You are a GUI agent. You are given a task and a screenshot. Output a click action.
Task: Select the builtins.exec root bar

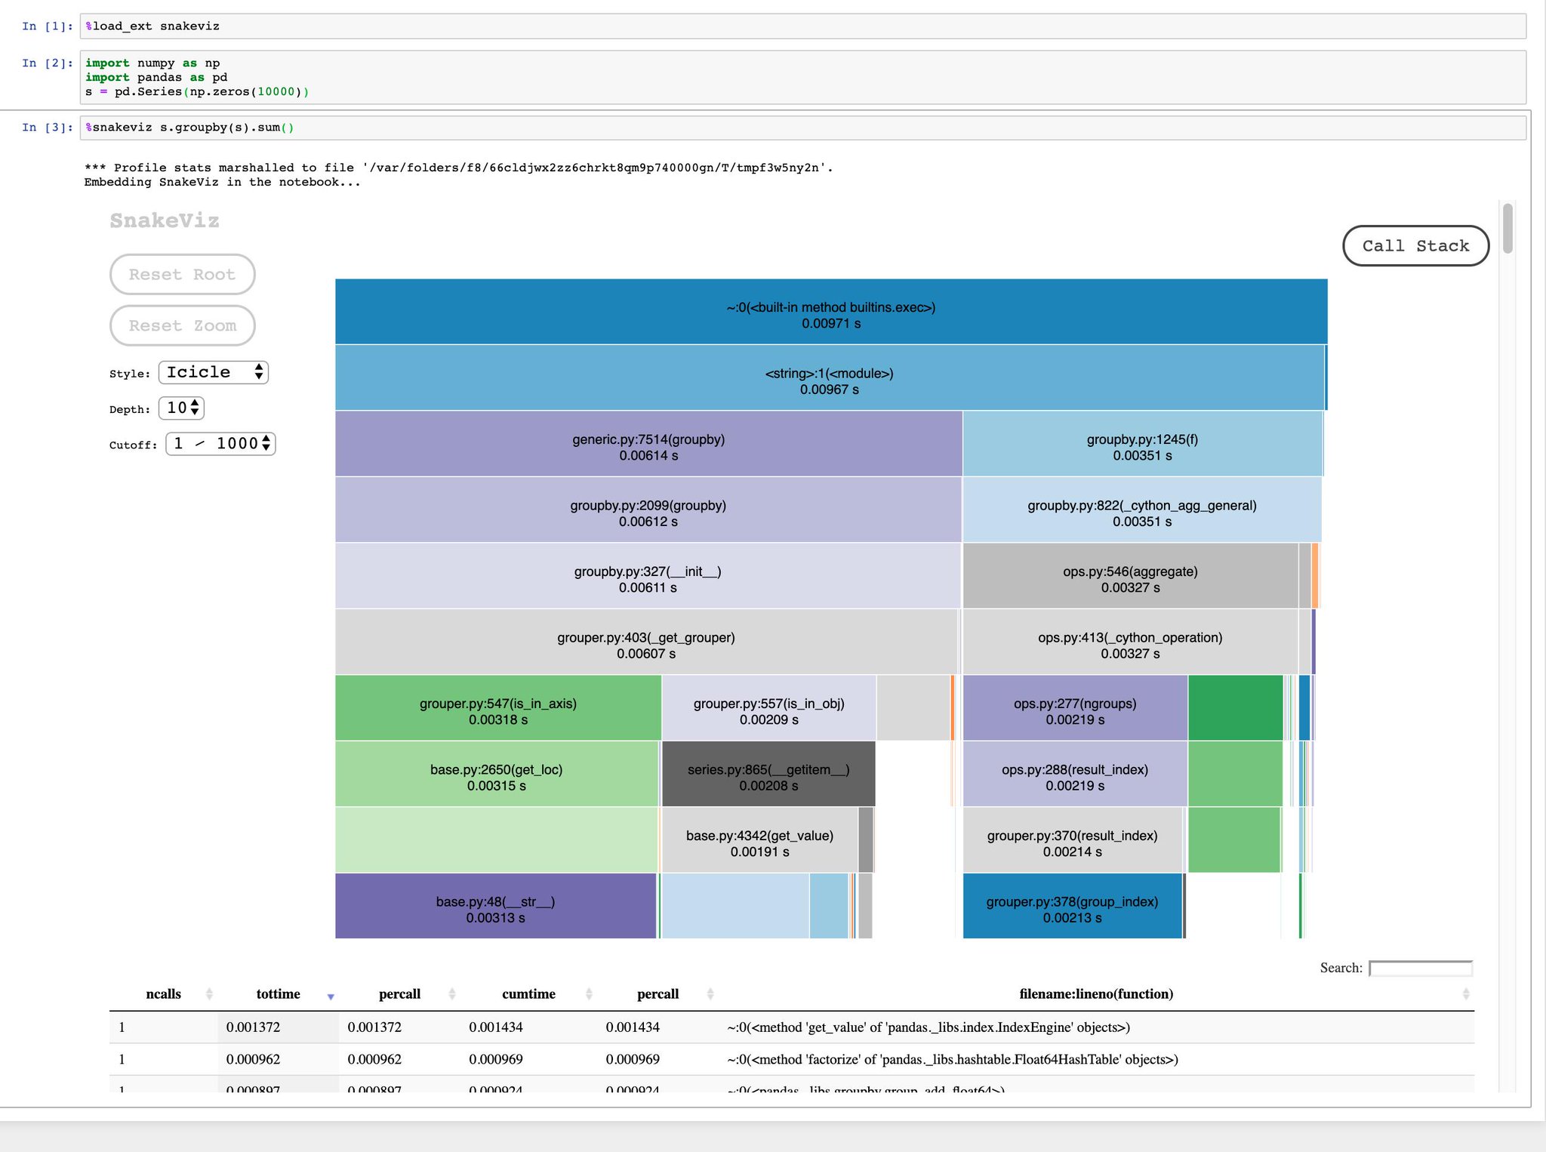tap(831, 312)
